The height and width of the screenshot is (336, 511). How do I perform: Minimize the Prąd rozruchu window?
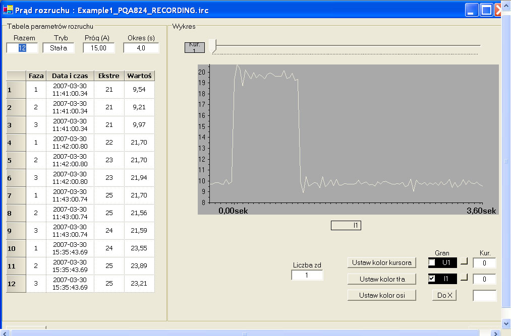[x=472, y=10]
